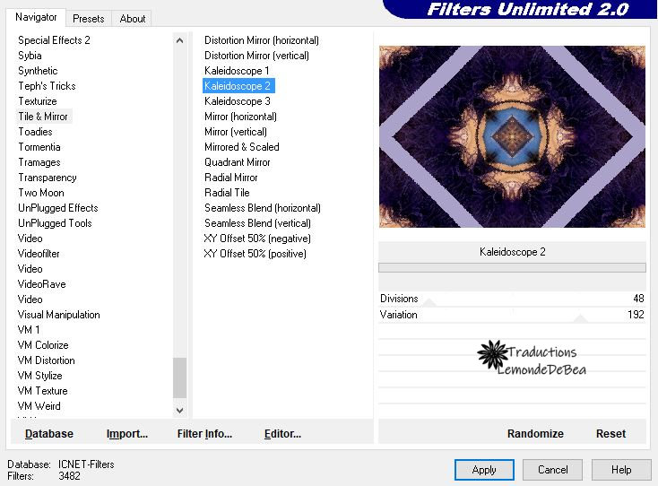
Task: Select the highlighted Kaleidoscope 2 filter
Action: pos(238,86)
